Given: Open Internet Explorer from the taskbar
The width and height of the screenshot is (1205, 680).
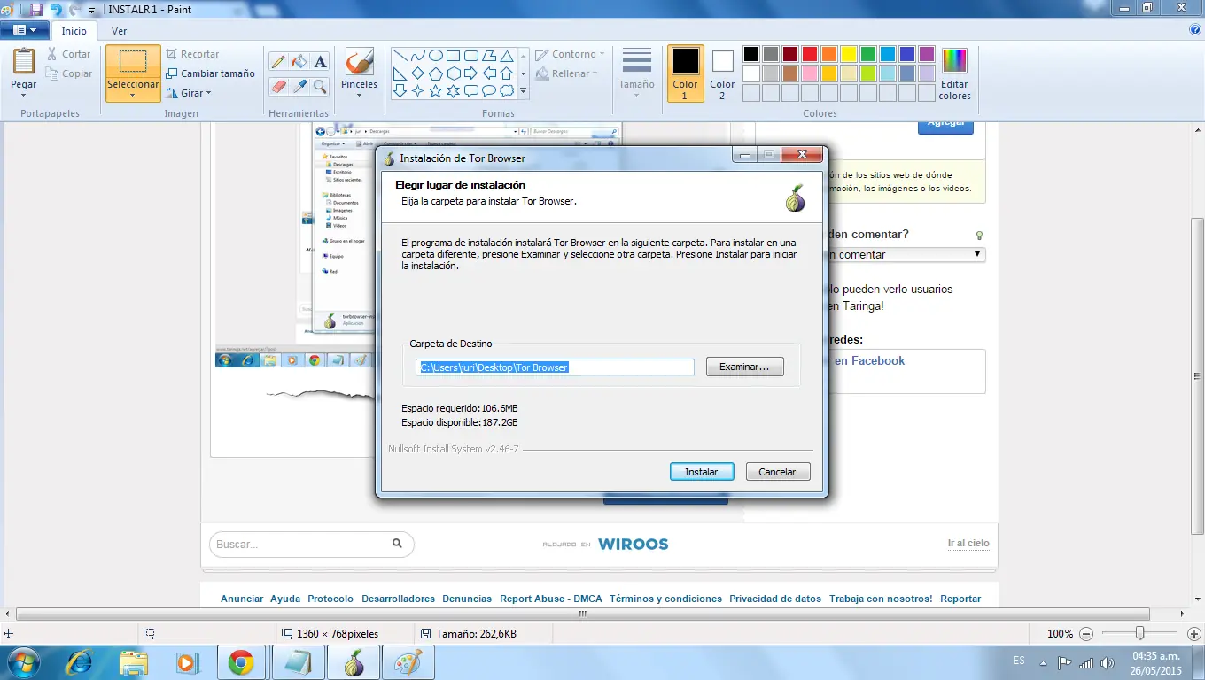Looking at the screenshot, I should [80, 662].
